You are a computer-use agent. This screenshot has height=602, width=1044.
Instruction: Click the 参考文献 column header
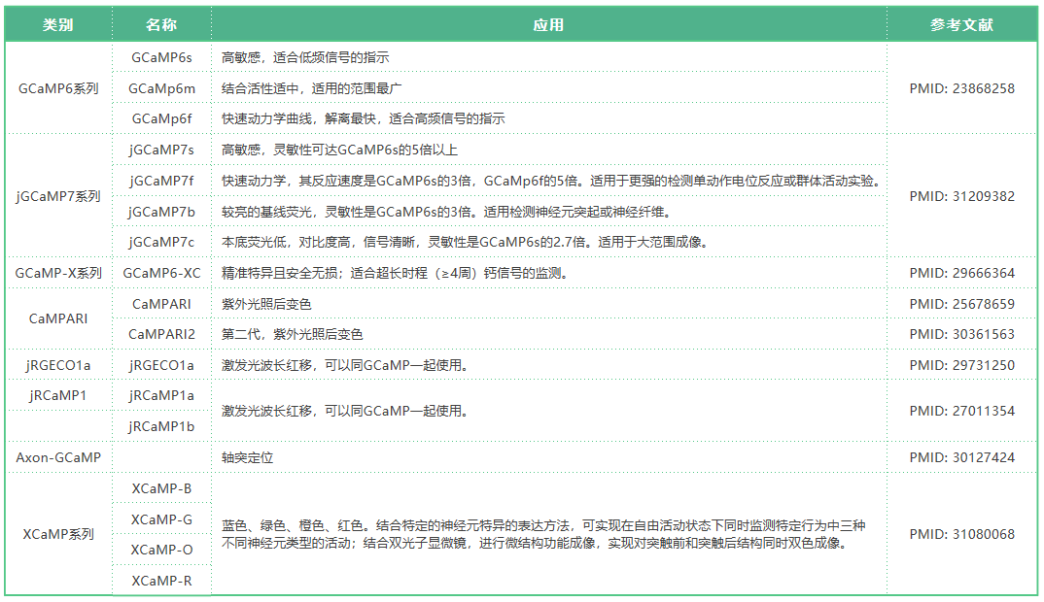click(961, 24)
